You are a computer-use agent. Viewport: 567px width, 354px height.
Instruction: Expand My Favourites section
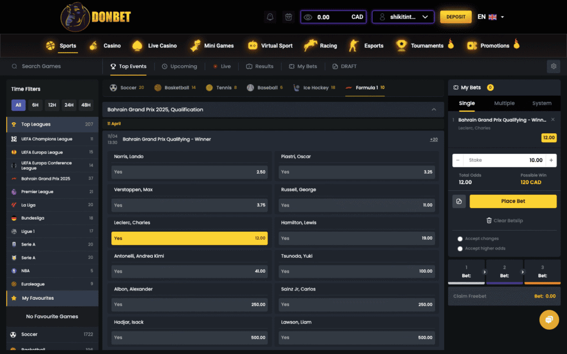click(x=53, y=298)
